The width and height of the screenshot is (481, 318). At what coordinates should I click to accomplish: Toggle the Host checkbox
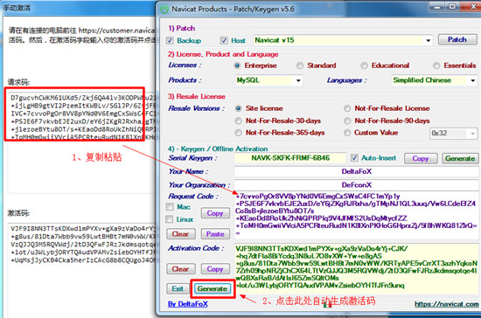[224, 40]
